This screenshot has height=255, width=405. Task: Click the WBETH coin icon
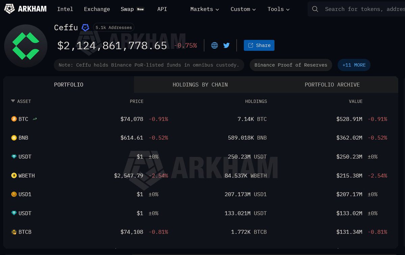14,176
